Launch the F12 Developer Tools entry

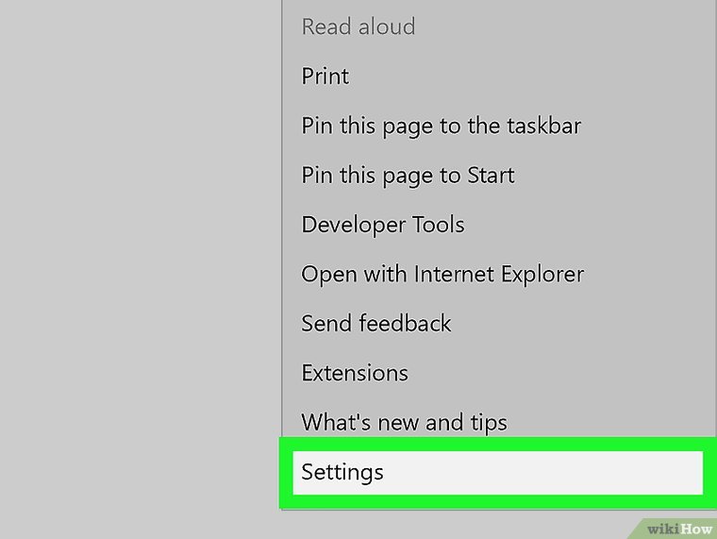382,225
